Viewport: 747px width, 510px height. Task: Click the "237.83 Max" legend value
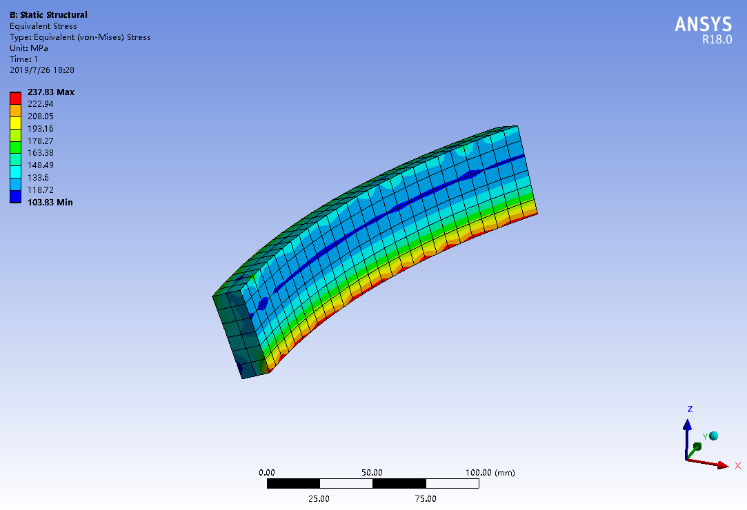pyautogui.click(x=51, y=92)
